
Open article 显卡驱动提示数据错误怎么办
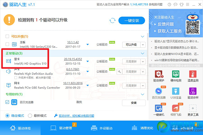(176, 48)
